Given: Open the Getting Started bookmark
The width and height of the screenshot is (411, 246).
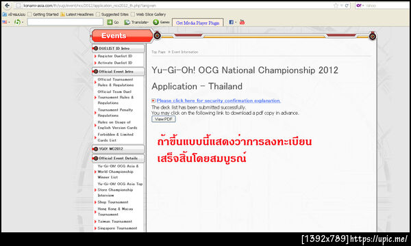Looking at the screenshot, I should pos(43,14).
